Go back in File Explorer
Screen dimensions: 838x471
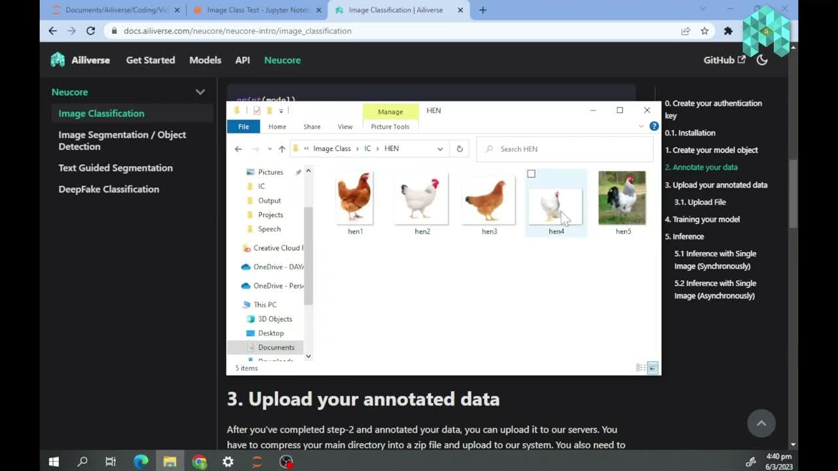pyautogui.click(x=238, y=149)
